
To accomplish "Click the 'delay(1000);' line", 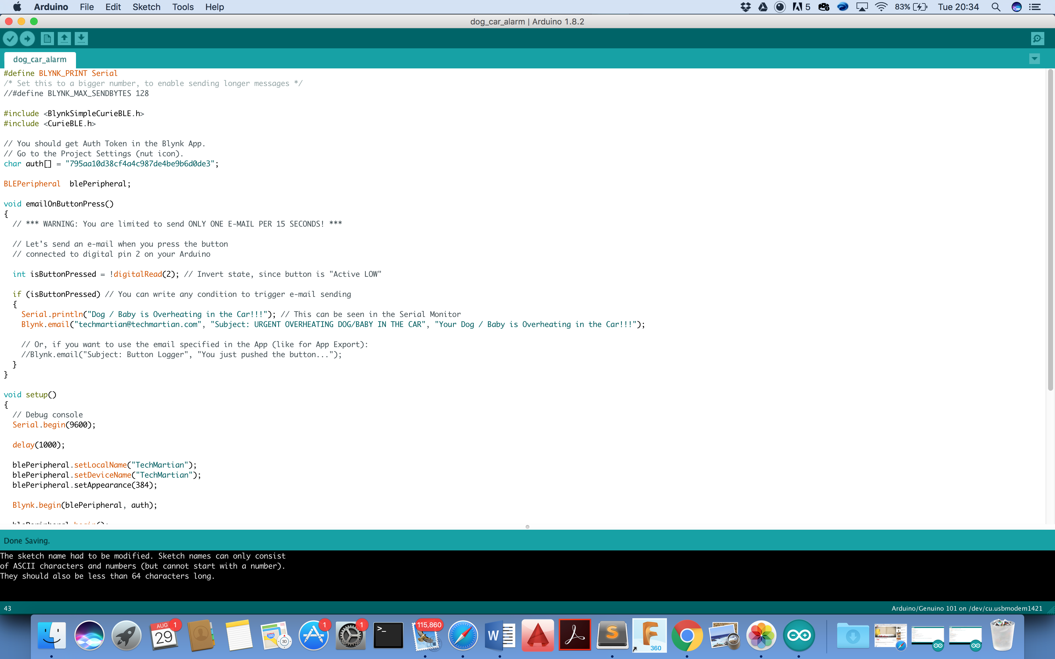I will click(38, 445).
